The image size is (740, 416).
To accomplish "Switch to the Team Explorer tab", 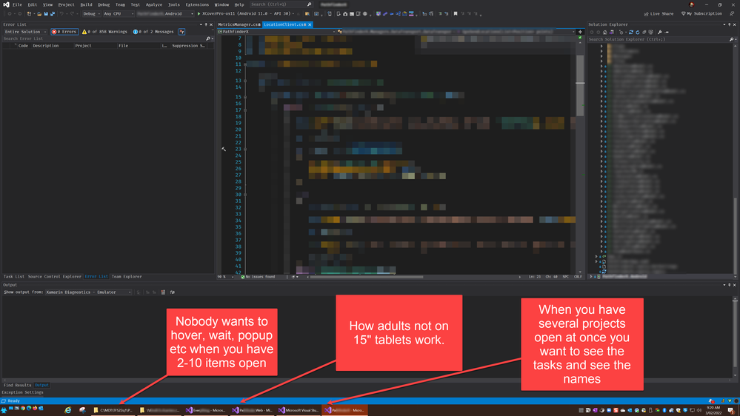I will (x=127, y=276).
